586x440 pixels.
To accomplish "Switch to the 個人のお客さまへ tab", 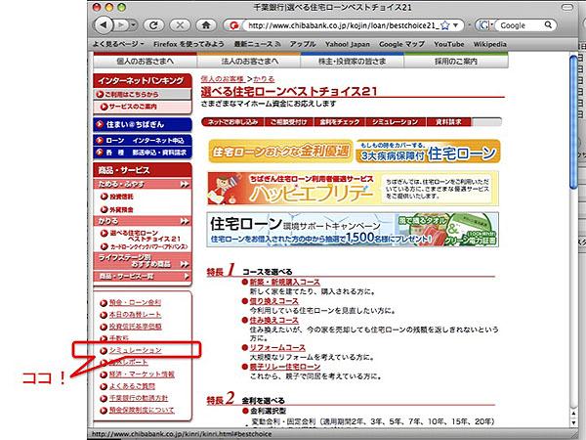I will [x=145, y=61].
